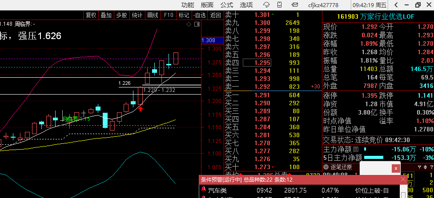Viewport: 434px width, 198px height.
Task: Click the 现价 value 1.292
Action: pos(369,27)
